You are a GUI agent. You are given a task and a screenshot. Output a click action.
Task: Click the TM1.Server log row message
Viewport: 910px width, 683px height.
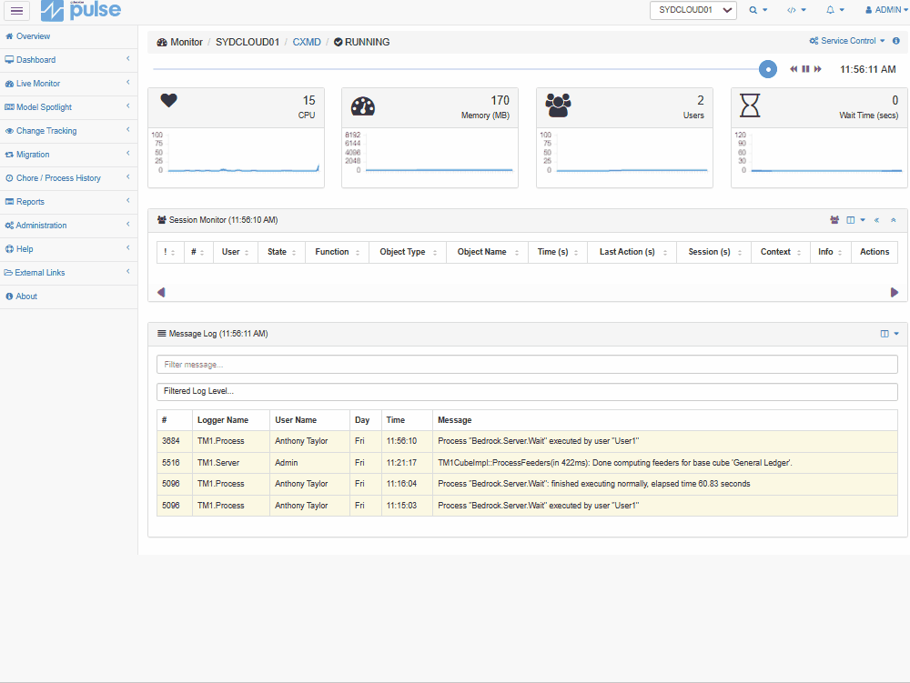point(615,463)
